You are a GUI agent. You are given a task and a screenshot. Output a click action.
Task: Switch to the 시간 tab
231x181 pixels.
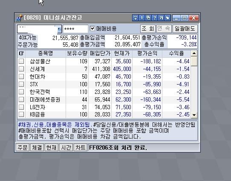[66, 147]
